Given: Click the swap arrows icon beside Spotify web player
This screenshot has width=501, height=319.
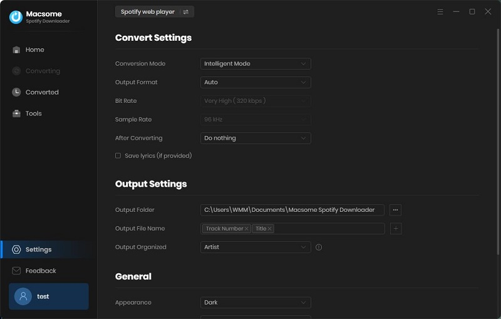Looking at the screenshot, I should tap(185, 12).
